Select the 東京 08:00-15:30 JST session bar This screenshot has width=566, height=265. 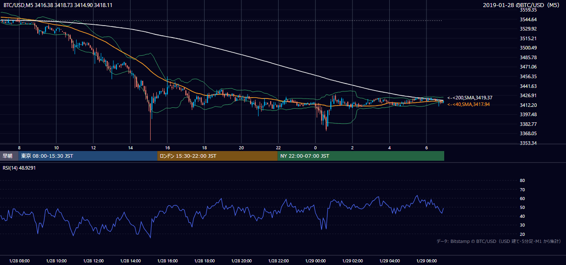[88, 156]
